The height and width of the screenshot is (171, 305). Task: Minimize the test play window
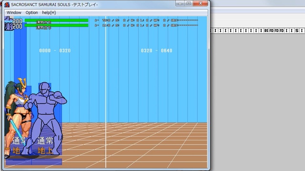coord(180,3)
